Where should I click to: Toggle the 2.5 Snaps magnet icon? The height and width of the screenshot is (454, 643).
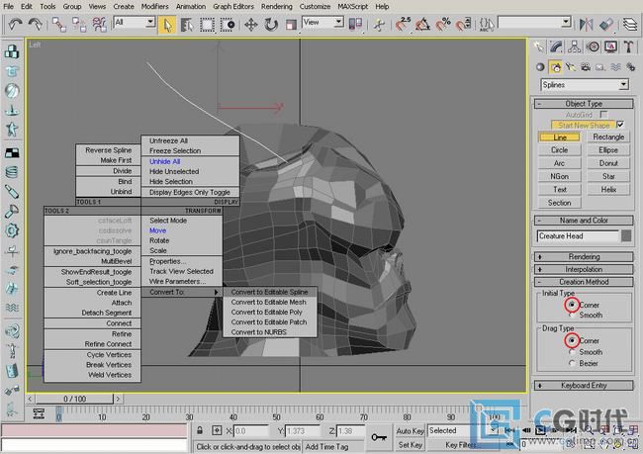click(403, 25)
